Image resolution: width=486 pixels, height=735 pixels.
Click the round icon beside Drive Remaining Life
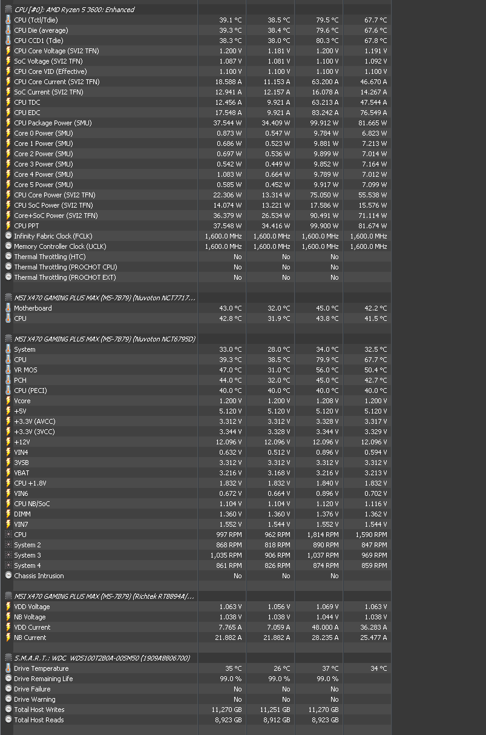[x=8, y=679]
